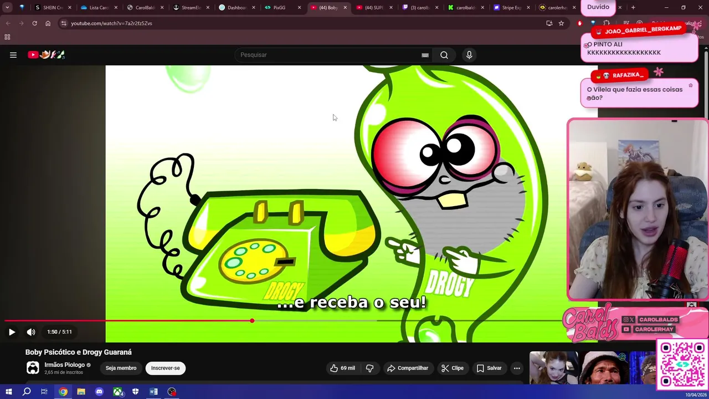Open Windows taskbar search
Viewport: 709px width, 399px height.
(27, 392)
